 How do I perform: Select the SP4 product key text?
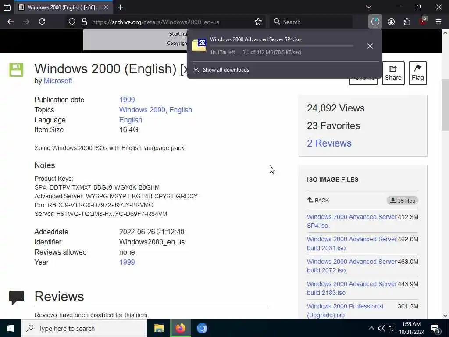104,187
